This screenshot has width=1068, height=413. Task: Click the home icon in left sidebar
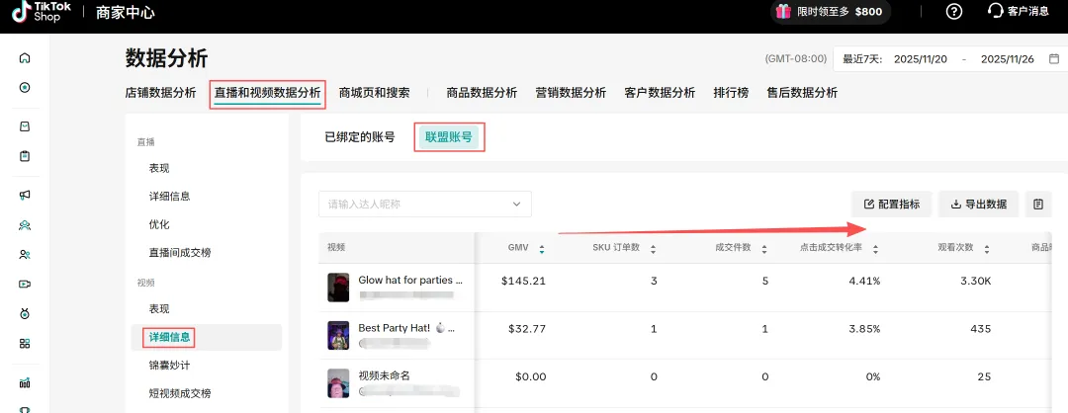pyautogui.click(x=25, y=57)
